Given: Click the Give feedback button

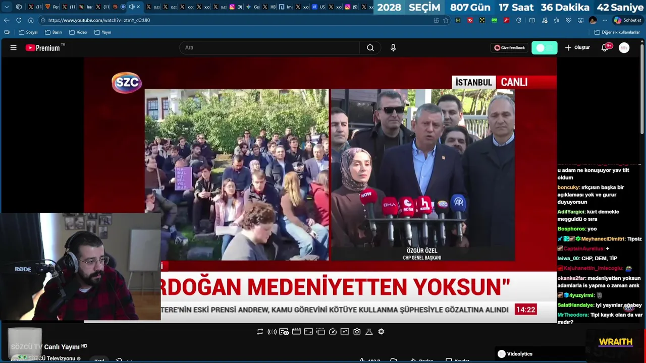Looking at the screenshot, I should [x=509, y=48].
